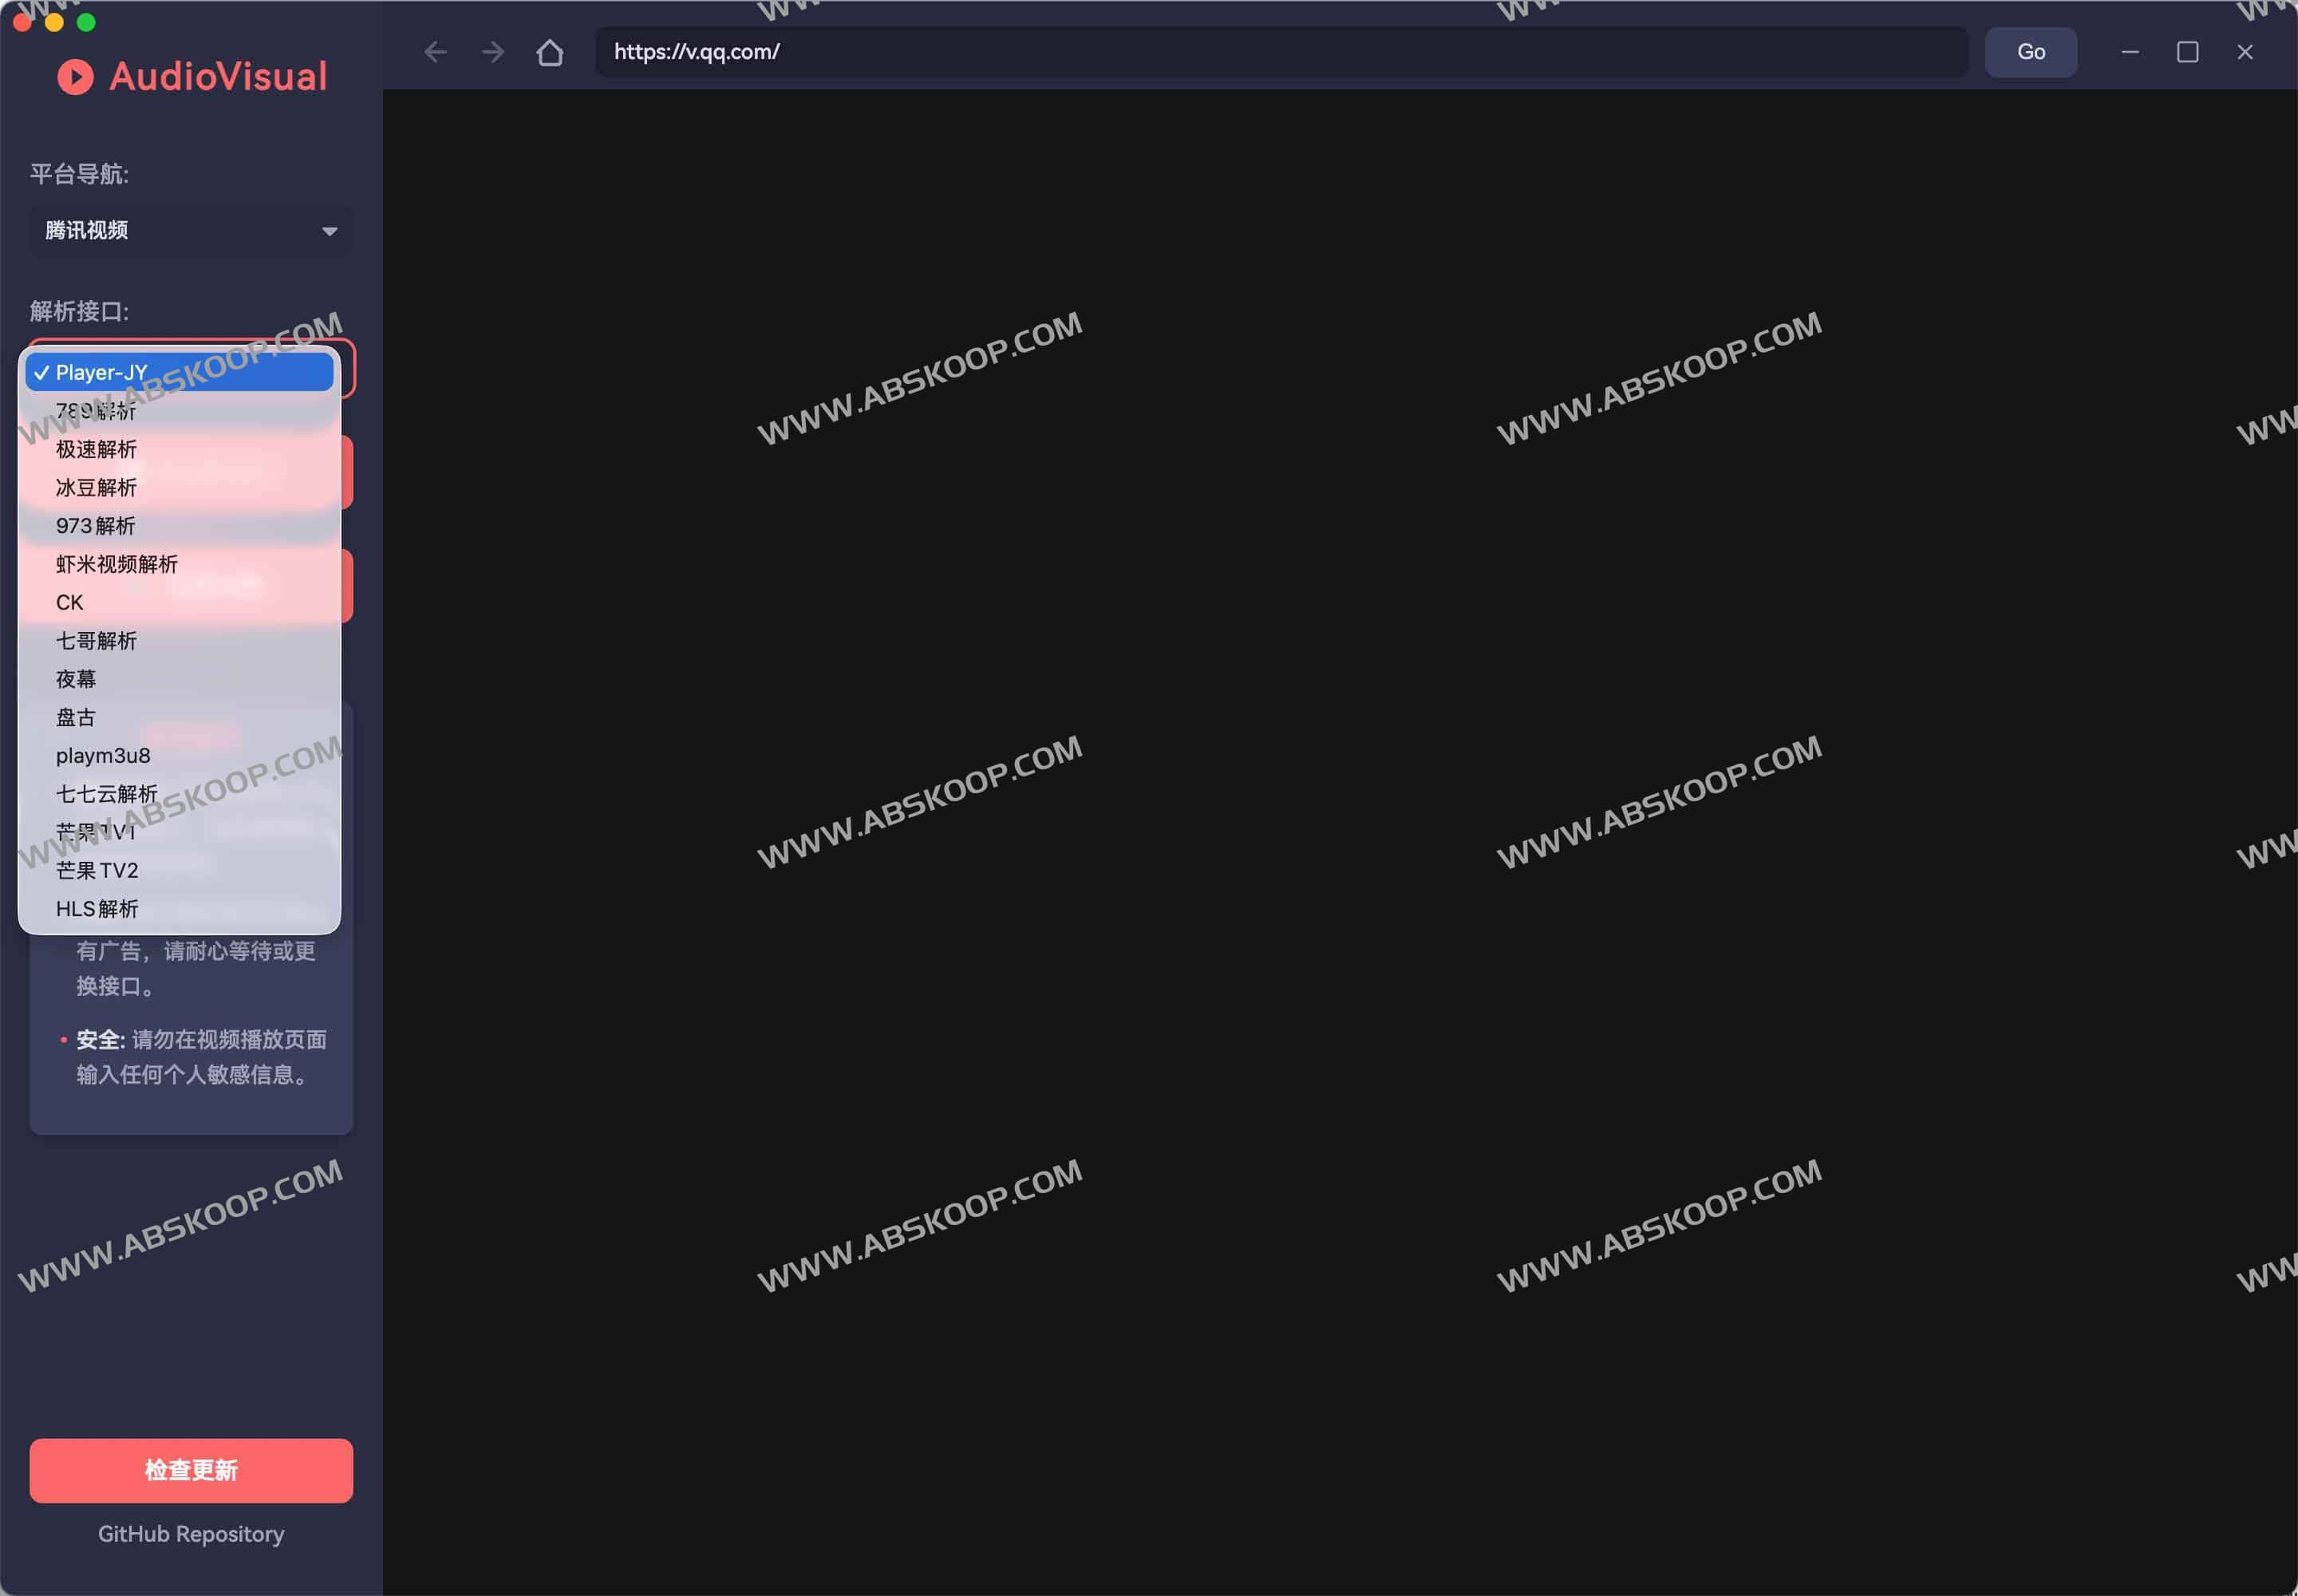Screen dimensions: 2298x1596
Task: Click the home icon in toolbar
Action: click(x=550, y=52)
